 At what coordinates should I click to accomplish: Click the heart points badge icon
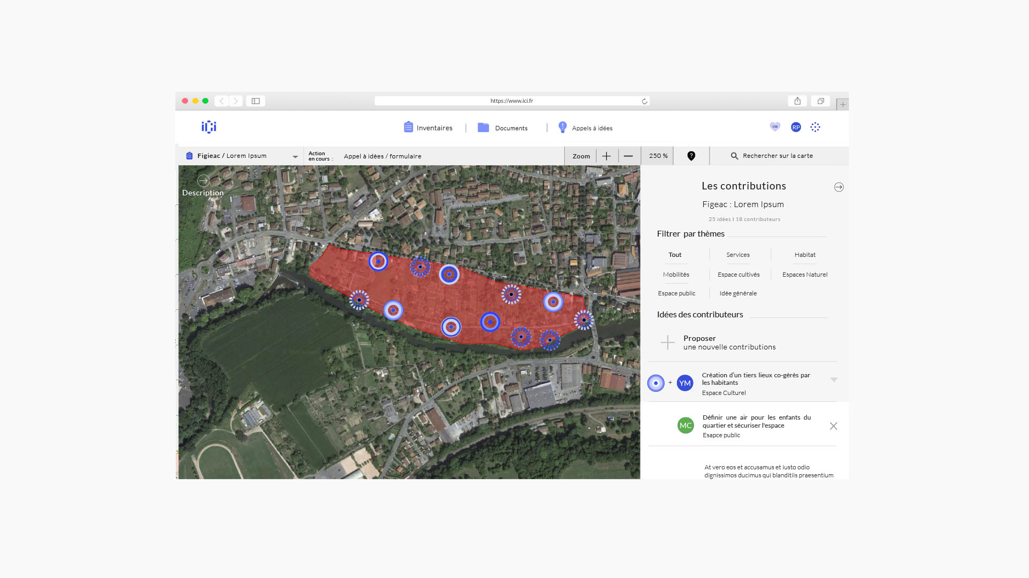point(775,127)
